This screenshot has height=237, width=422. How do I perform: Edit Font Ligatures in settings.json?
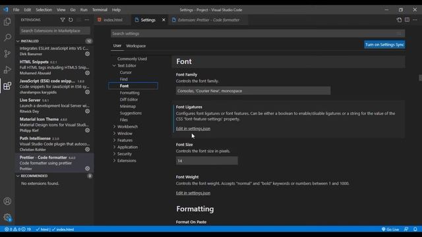[x=193, y=129]
